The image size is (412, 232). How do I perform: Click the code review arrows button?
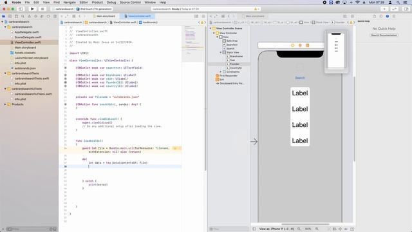395,9
